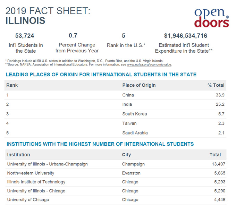Select the 25.2 percent value
Viewport: 236px width, 207px height.
pos(220,104)
